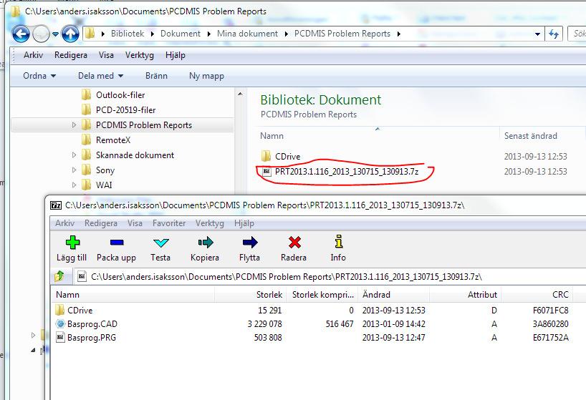Expand the Skannade dokument tree node
The image size is (586, 400).
[74, 155]
